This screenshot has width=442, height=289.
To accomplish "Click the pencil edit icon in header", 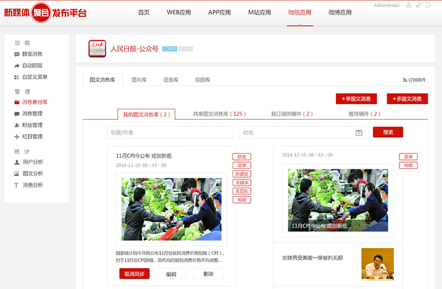I will [x=419, y=5].
